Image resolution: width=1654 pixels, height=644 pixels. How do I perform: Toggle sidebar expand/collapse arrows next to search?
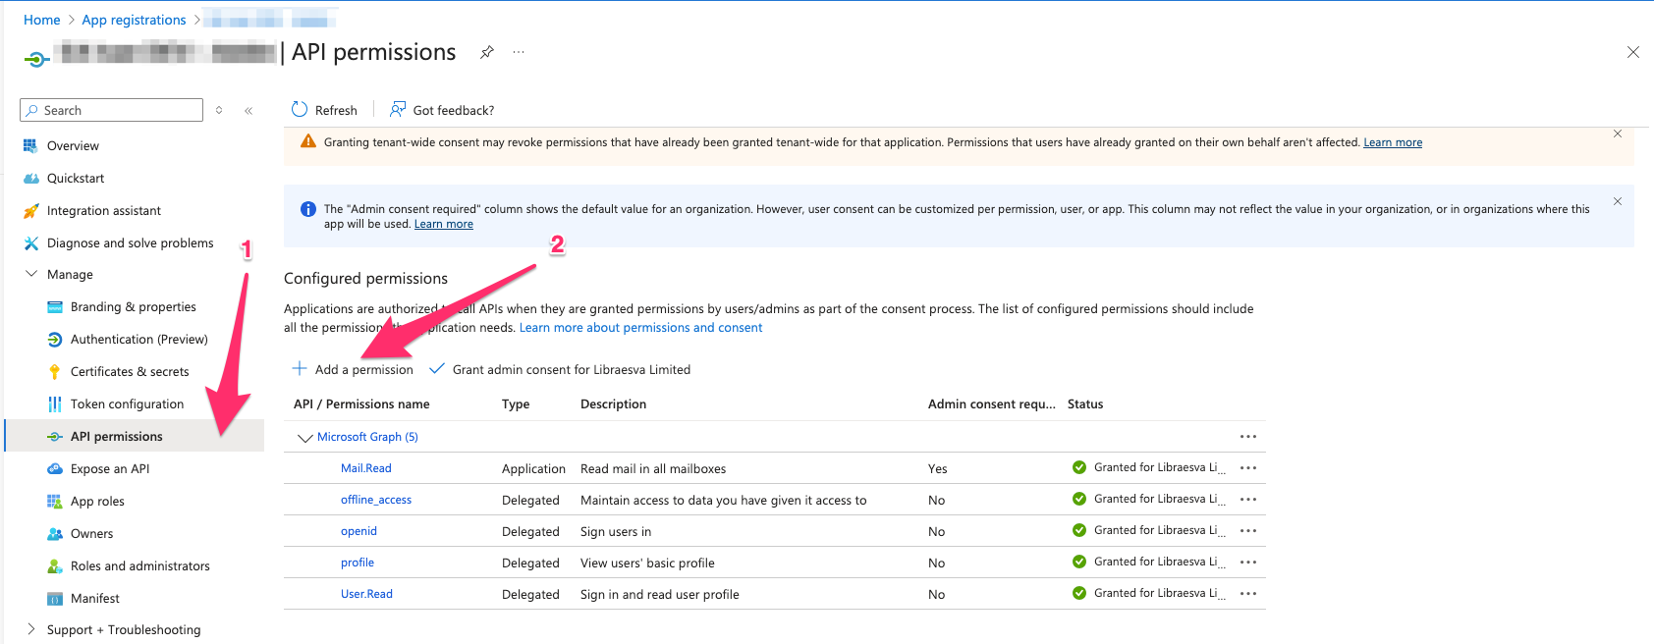point(219,110)
